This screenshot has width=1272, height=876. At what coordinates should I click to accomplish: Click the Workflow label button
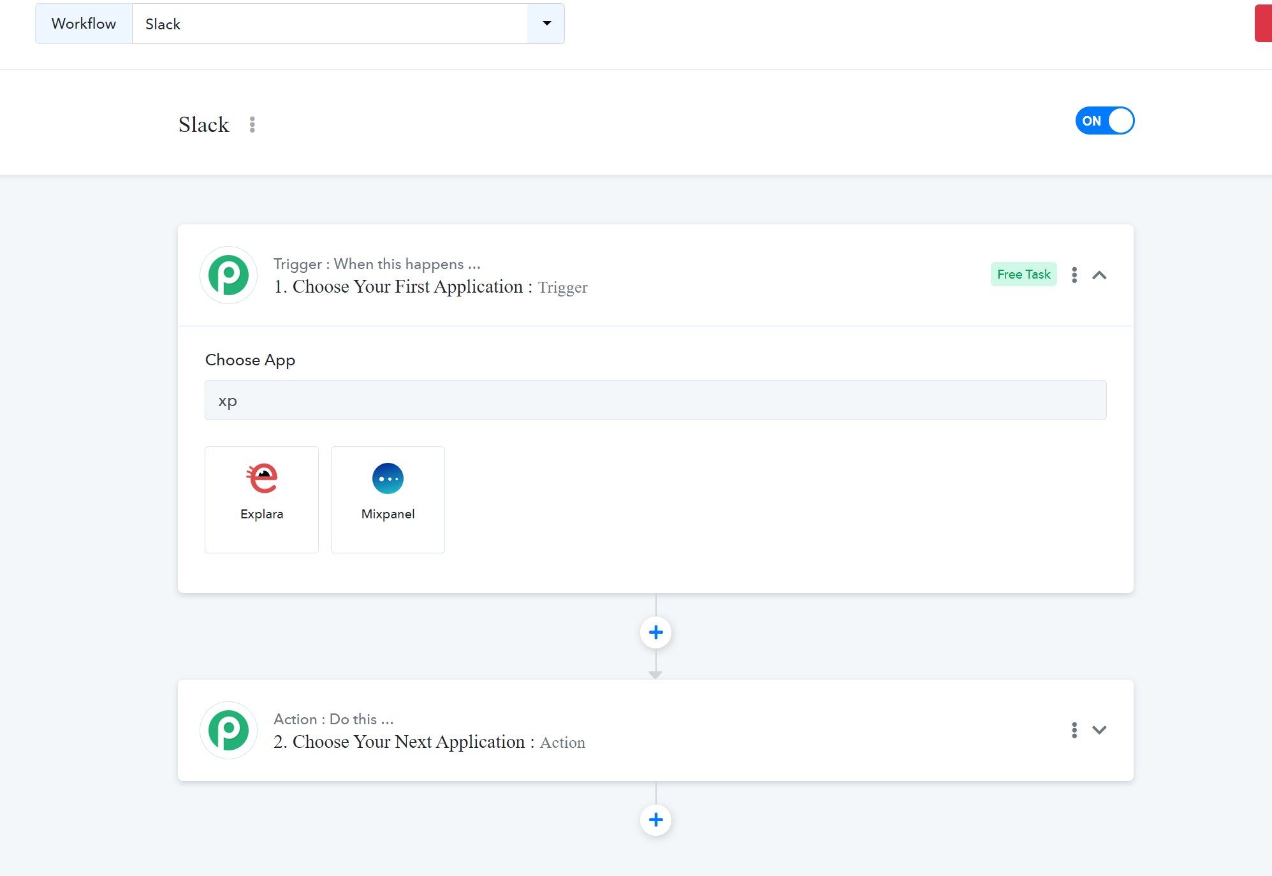84,24
